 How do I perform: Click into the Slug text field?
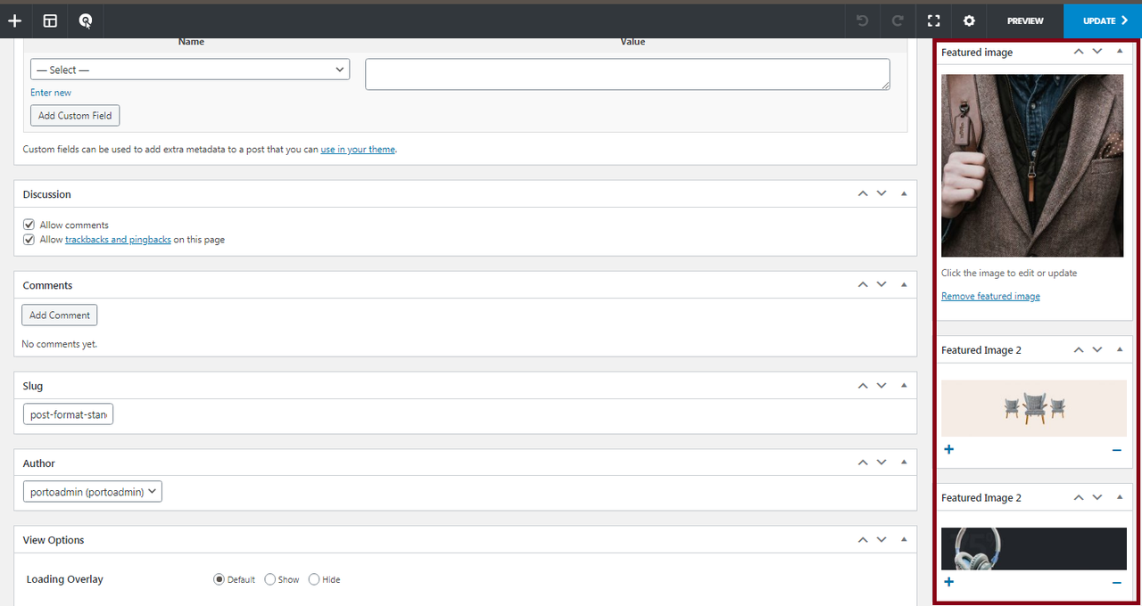point(69,415)
